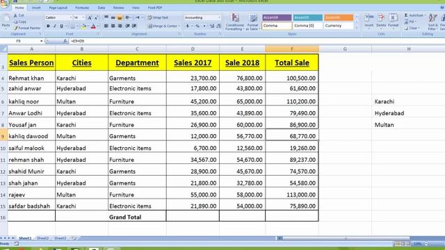
Task: Toggle Top Align vertical alignment
Action: tap(106, 17)
